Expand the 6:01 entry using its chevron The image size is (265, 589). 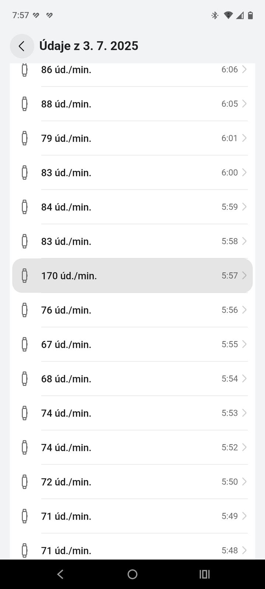[x=244, y=138]
